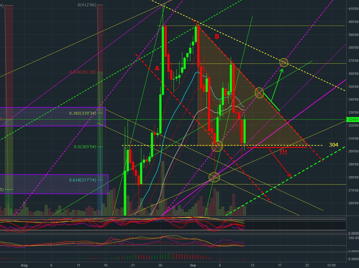Click the 310'00 price axis label
359x268 pixels.
pyautogui.click(x=353, y=139)
